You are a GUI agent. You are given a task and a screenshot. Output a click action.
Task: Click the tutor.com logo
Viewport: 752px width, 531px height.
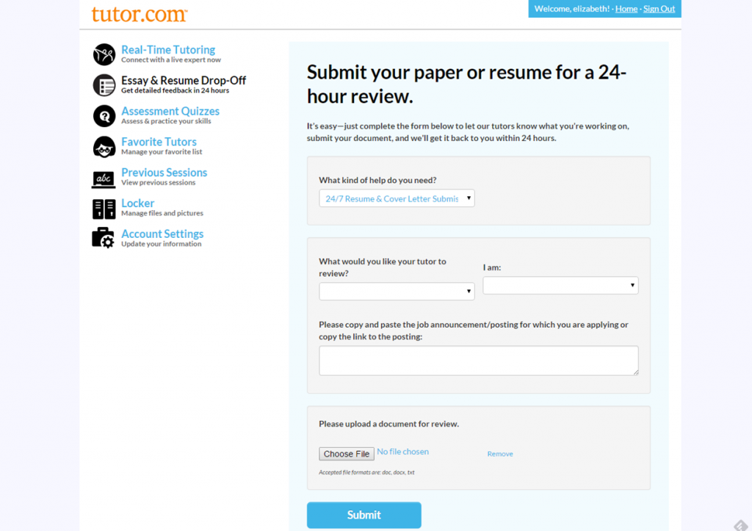click(x=139, y=14)
